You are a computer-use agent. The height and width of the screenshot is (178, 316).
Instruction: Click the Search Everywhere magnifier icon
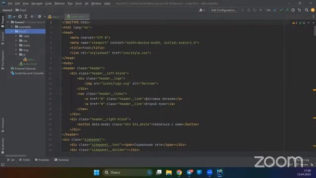coord(307,10)
